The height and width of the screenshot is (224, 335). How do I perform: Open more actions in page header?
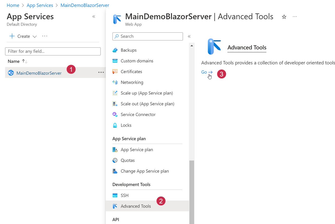pos(295,17)
